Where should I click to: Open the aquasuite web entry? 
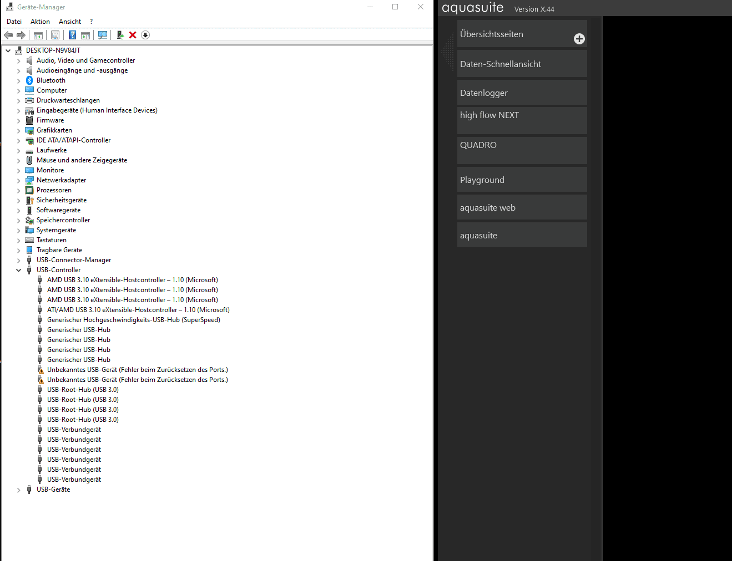coord(522,207)
